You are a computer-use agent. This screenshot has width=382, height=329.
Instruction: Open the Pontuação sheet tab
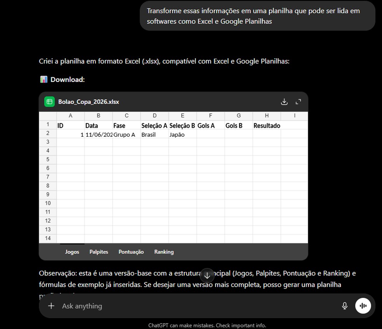[x=131, y=252]
